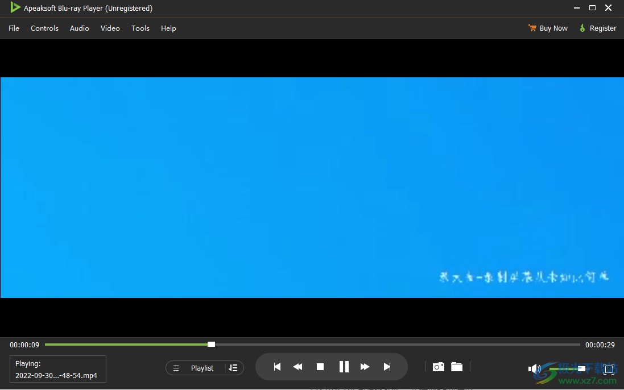The width and height of the screenshot is (624, 390).
Task: Click the playlist sort order icon
Action: pyautogui.click(x=233, y=367)
